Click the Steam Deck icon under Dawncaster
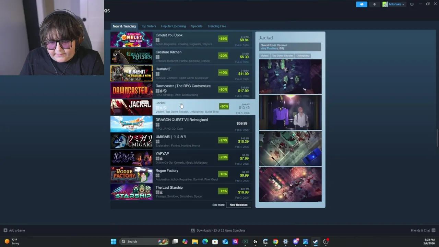The image size is (439, 247). coord(165,91)
